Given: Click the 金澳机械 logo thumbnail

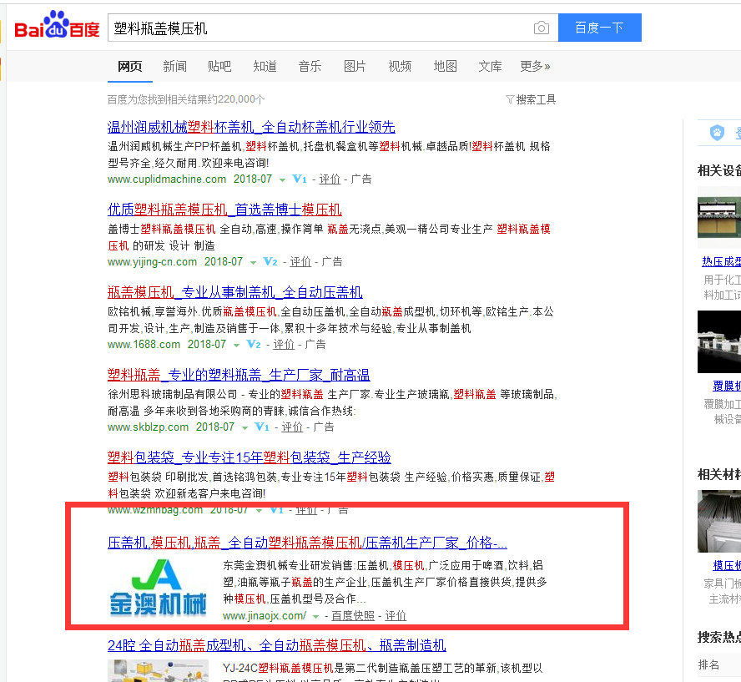Looking at the screenshot, I should (159, 591).
